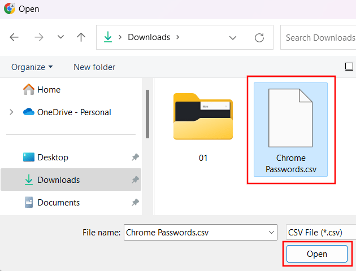Screen dimensions: 356x271
Task: Go up one folder level
Action: (x=81, y=37)
